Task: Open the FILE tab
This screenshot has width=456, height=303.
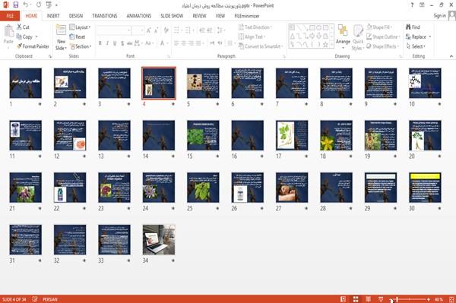Action: point(10,16)
